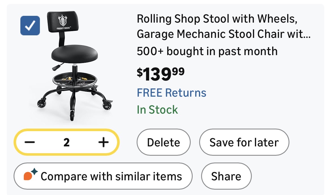This screenshot has height=195, width=331.
Task: Open the FREE Returns link
Action: (171, 93)
